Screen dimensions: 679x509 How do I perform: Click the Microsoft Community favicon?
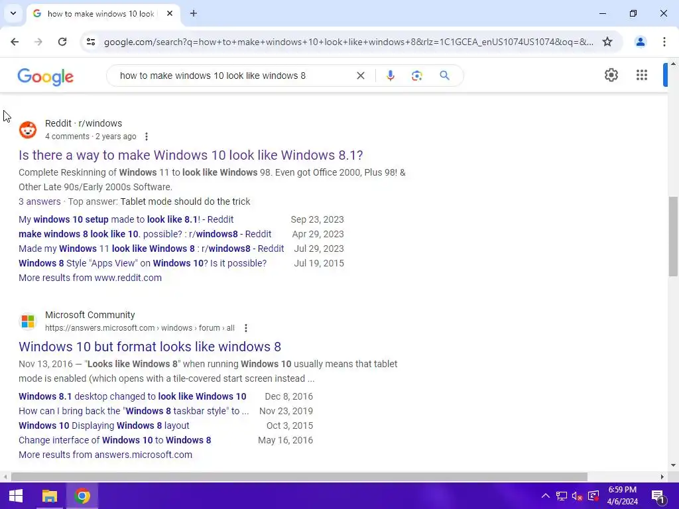[28, 321]
